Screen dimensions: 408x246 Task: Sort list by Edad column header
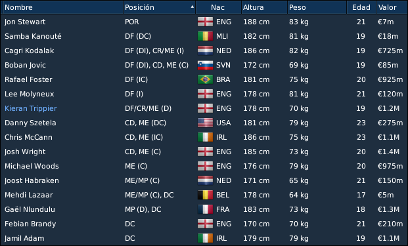pos(361,7)
